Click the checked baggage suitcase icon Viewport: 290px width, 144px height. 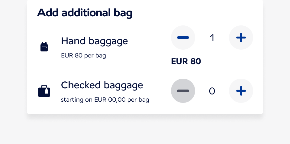click(x=44, y=91)
